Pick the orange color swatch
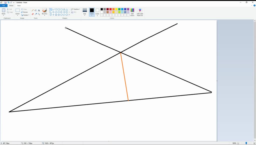256x145 pixels. (x=113, y=9)
